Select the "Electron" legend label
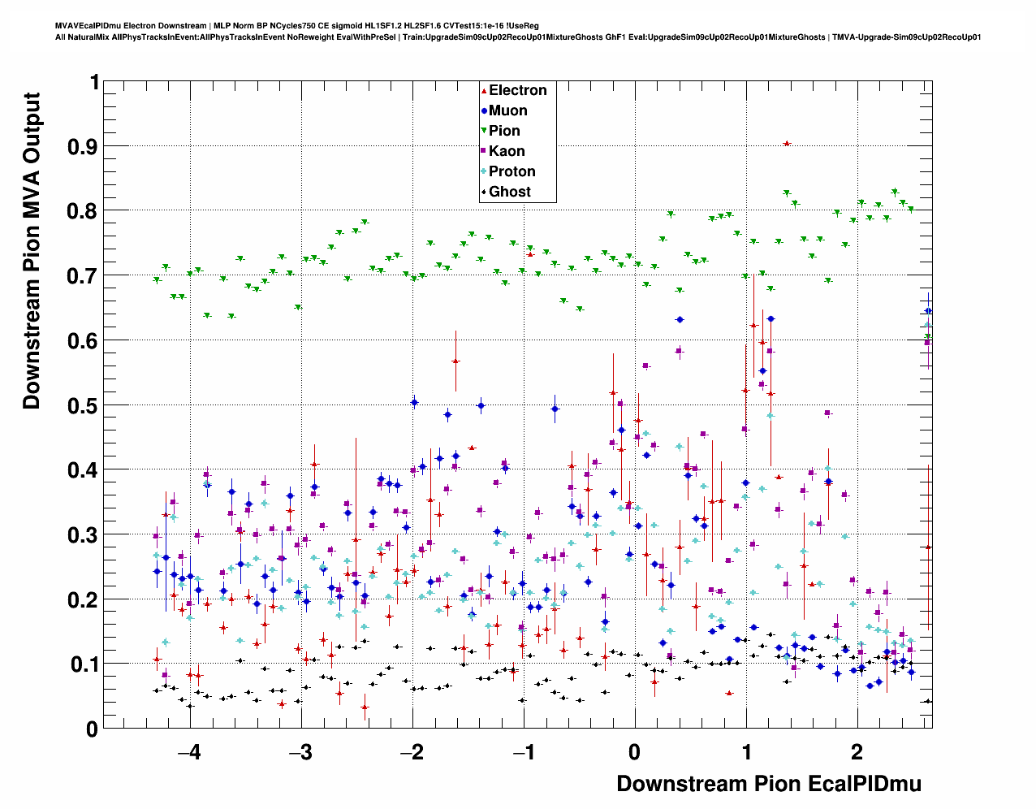The width and height of the screenshot is (1036, 809). [518, 90]
